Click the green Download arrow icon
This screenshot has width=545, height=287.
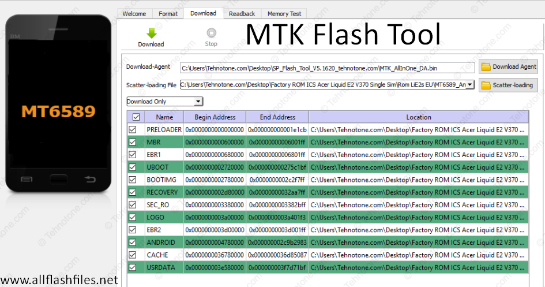tap(152, 33)
